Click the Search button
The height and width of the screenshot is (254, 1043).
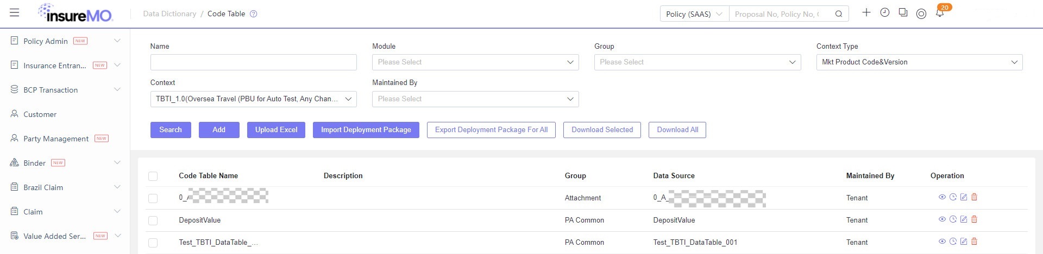click(x=171, y=130)
